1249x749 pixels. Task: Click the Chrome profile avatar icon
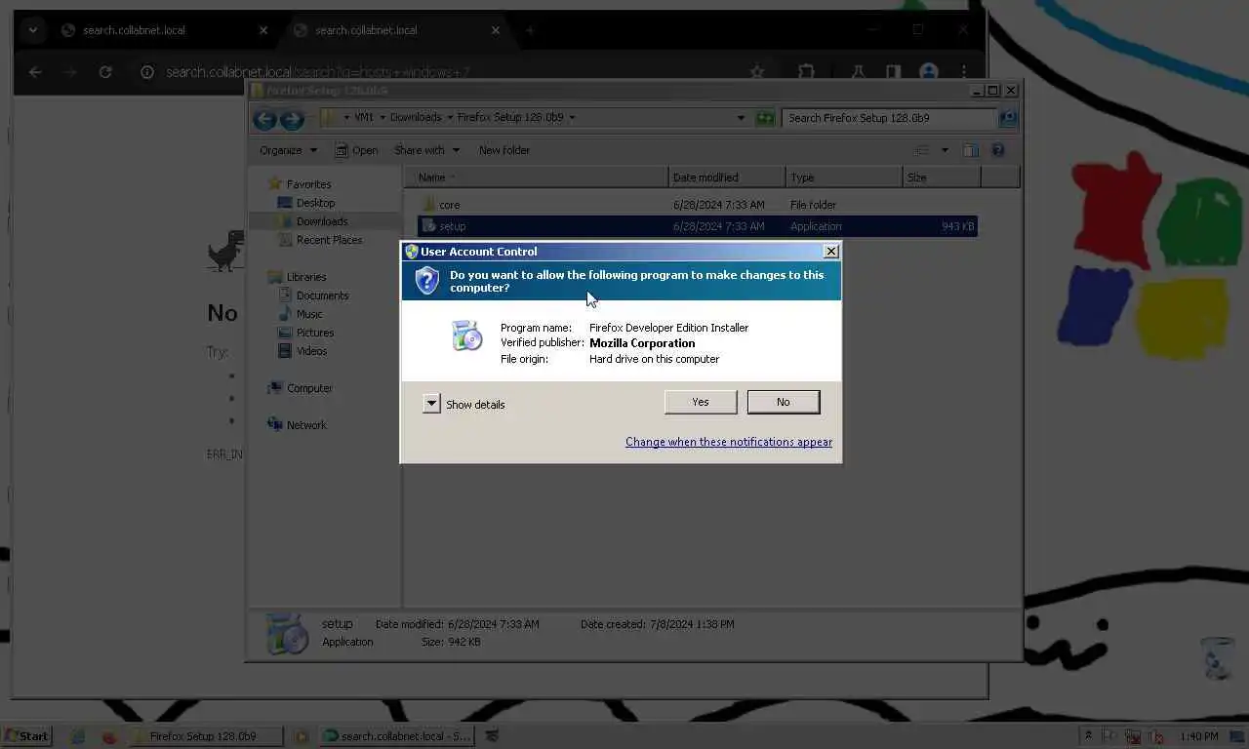tap(929, 72)
